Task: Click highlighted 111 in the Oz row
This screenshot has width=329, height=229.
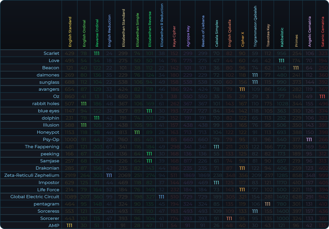Action: 322,96
